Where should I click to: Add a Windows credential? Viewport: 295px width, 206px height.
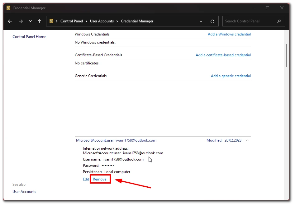click(x=229, y=34)
